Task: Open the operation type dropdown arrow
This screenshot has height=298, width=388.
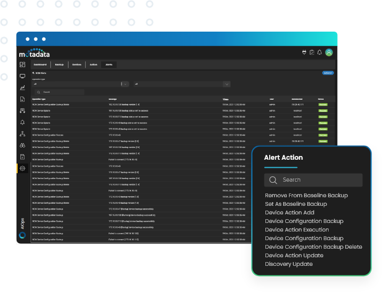Action: coord(125,84)
